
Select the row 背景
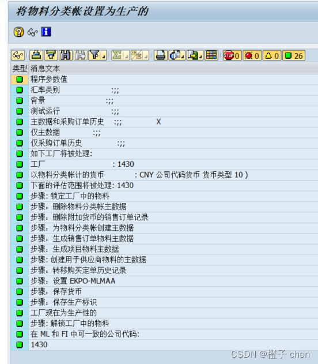pos(164,100)
